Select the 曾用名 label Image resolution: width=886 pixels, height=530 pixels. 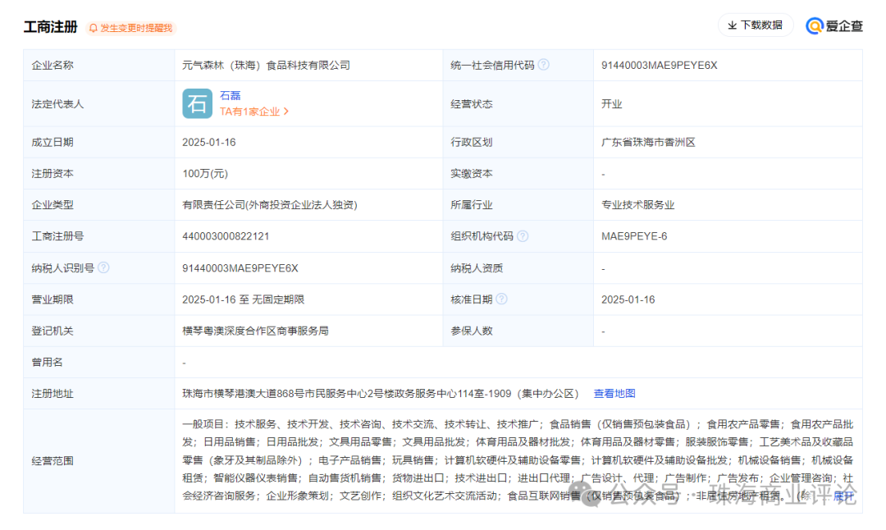[x=47, y=362]
